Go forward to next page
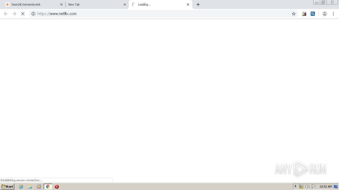The width and height of the screenshot is (339, 190). click(14, 14)
